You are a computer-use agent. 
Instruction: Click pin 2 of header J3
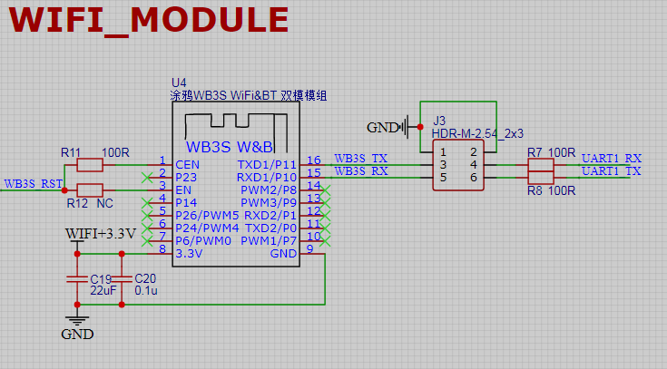pyautogui.click(x=474, y=152)
